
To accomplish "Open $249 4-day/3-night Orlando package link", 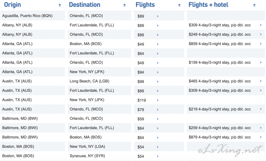I will [220, 34].
